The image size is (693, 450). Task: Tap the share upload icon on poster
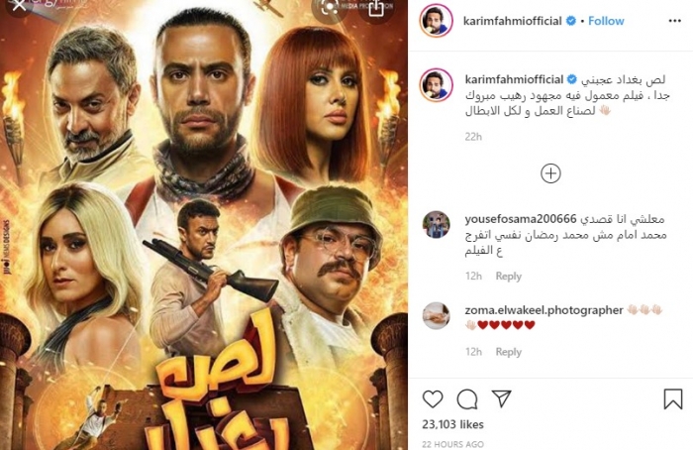pyautogui.click(x=375, y=8)
